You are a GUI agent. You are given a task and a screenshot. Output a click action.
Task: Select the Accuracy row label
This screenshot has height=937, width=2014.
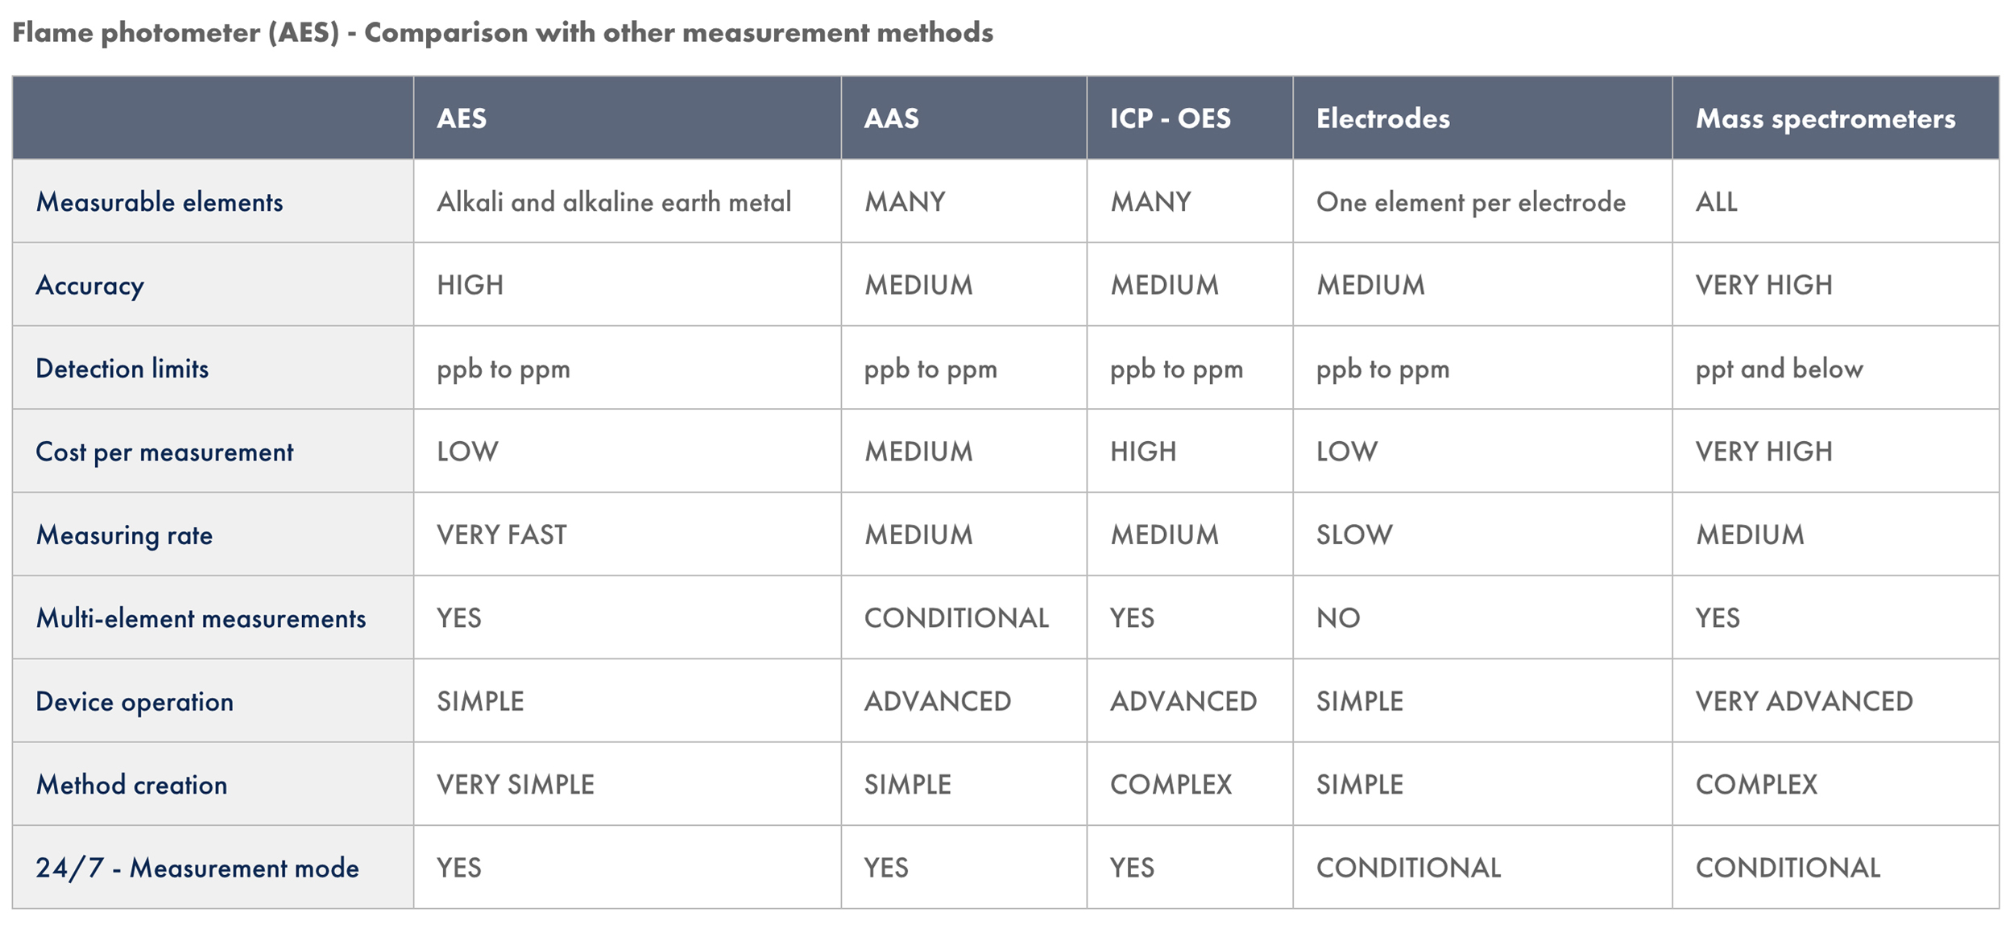(x=90, y=285)
